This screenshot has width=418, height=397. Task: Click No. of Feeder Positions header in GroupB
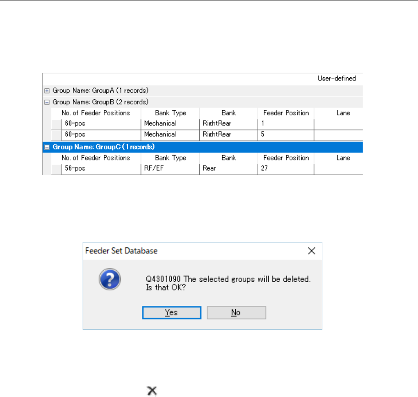(96, 113)
